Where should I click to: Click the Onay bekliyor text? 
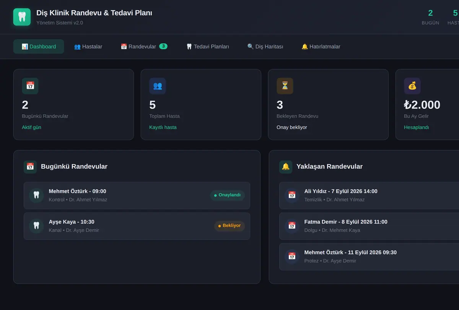click(x=292, y=127)
